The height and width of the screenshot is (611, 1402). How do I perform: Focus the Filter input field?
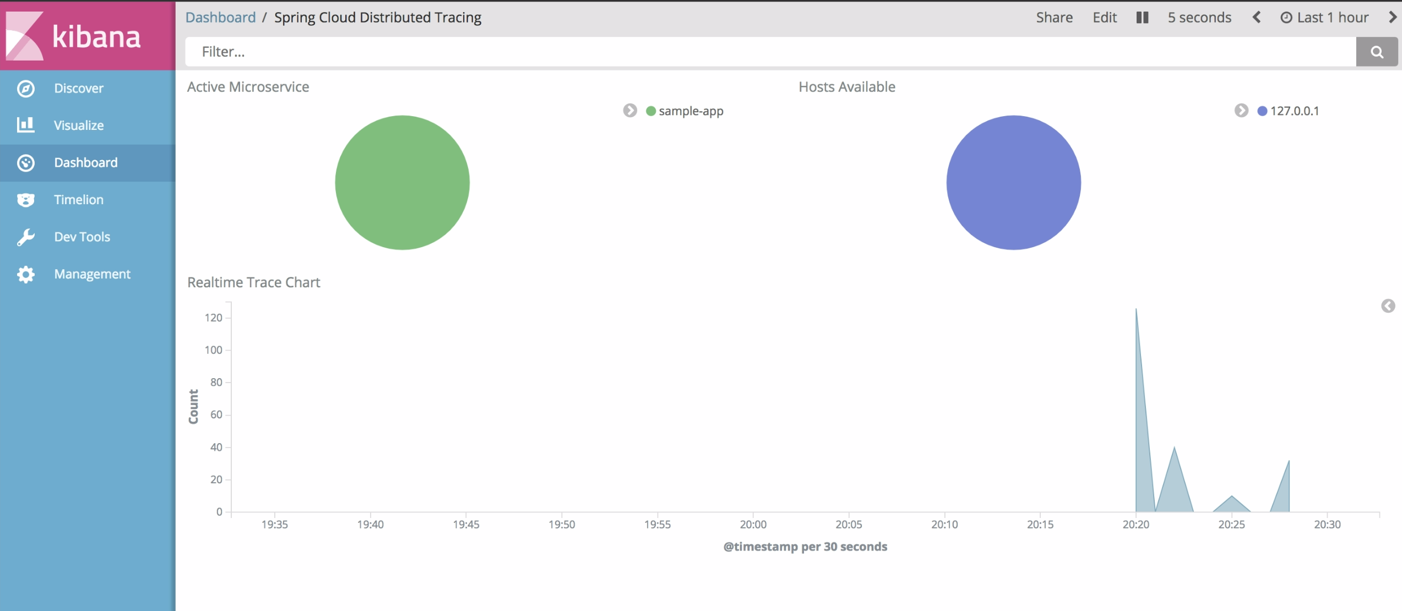click(770, 52)
